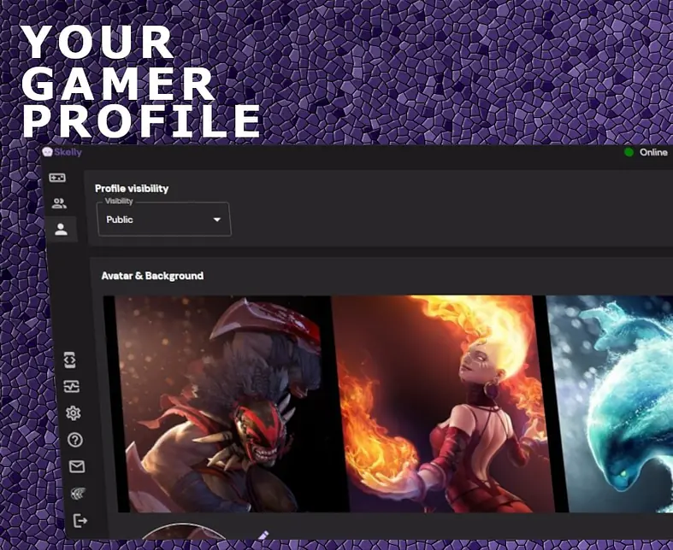Click the green Online status dot

[x=629, y=152]
